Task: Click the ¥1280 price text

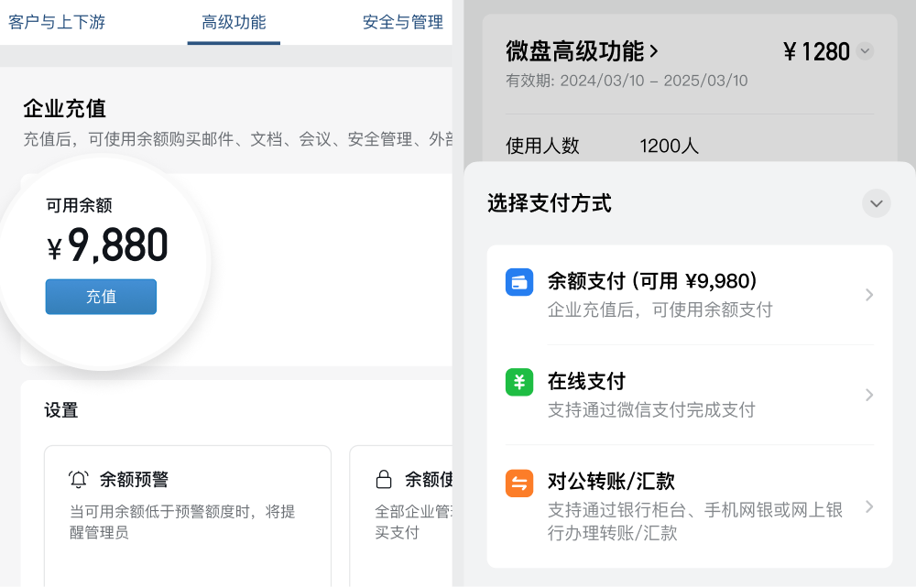Action: pos(817,51)
